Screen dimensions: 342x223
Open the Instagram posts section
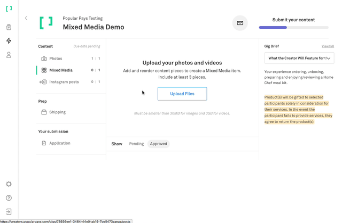click(64, 82)
